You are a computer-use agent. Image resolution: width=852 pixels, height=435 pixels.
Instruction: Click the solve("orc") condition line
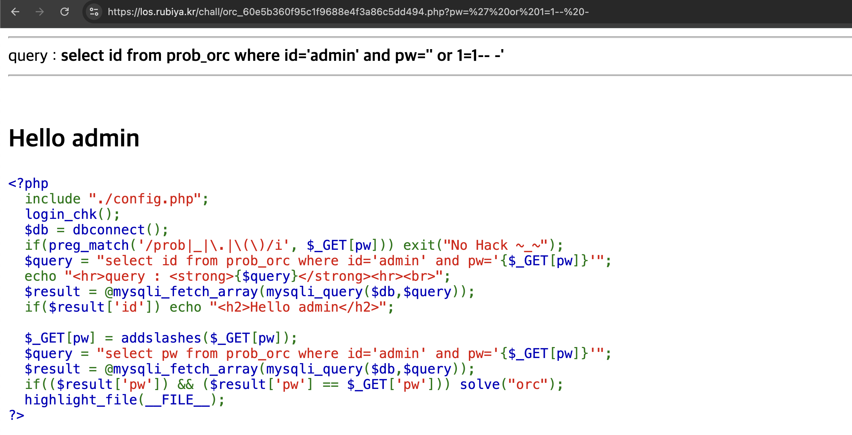coord(294,384)
